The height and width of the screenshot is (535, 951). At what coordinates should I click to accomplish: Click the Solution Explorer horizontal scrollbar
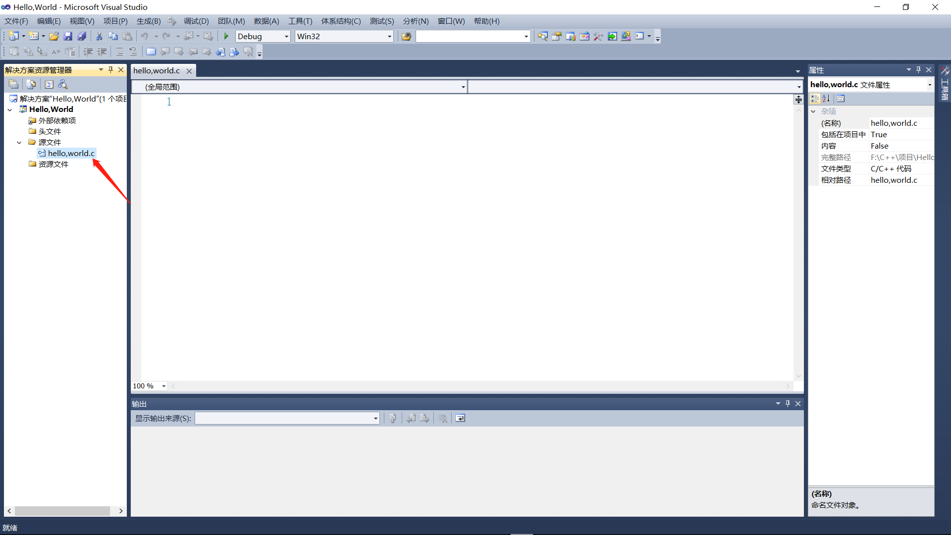pos(62,511)
